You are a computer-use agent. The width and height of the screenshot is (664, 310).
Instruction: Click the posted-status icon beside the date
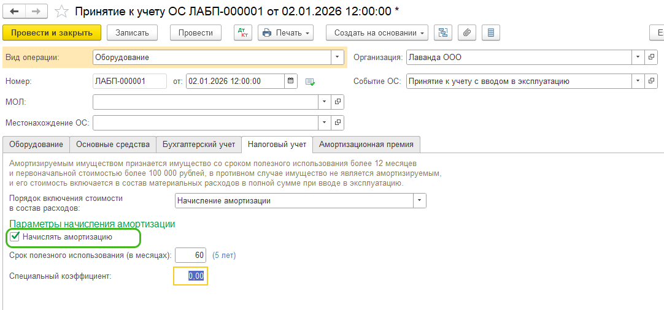coord(310,81)
